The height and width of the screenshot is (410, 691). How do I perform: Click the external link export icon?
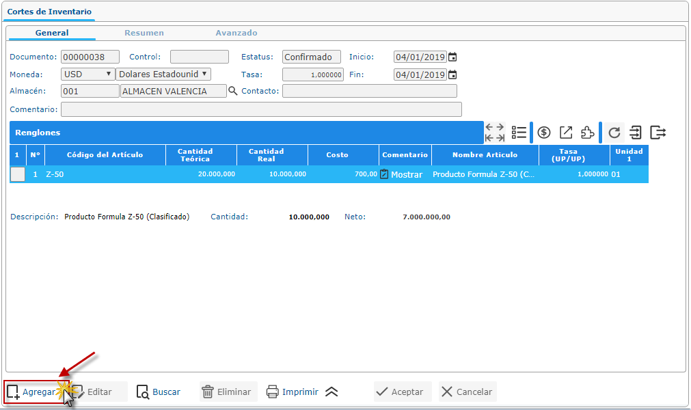pyautogui.click(x=566, y=133)
